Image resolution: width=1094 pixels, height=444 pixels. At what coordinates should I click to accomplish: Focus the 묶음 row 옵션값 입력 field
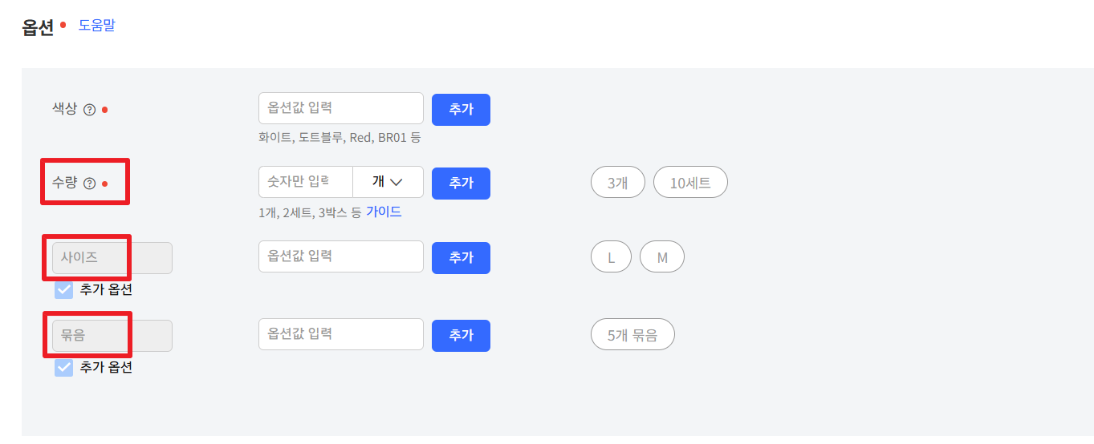(x=341, y=334)
